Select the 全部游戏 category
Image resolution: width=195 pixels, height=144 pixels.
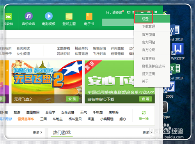coord(64,48)
